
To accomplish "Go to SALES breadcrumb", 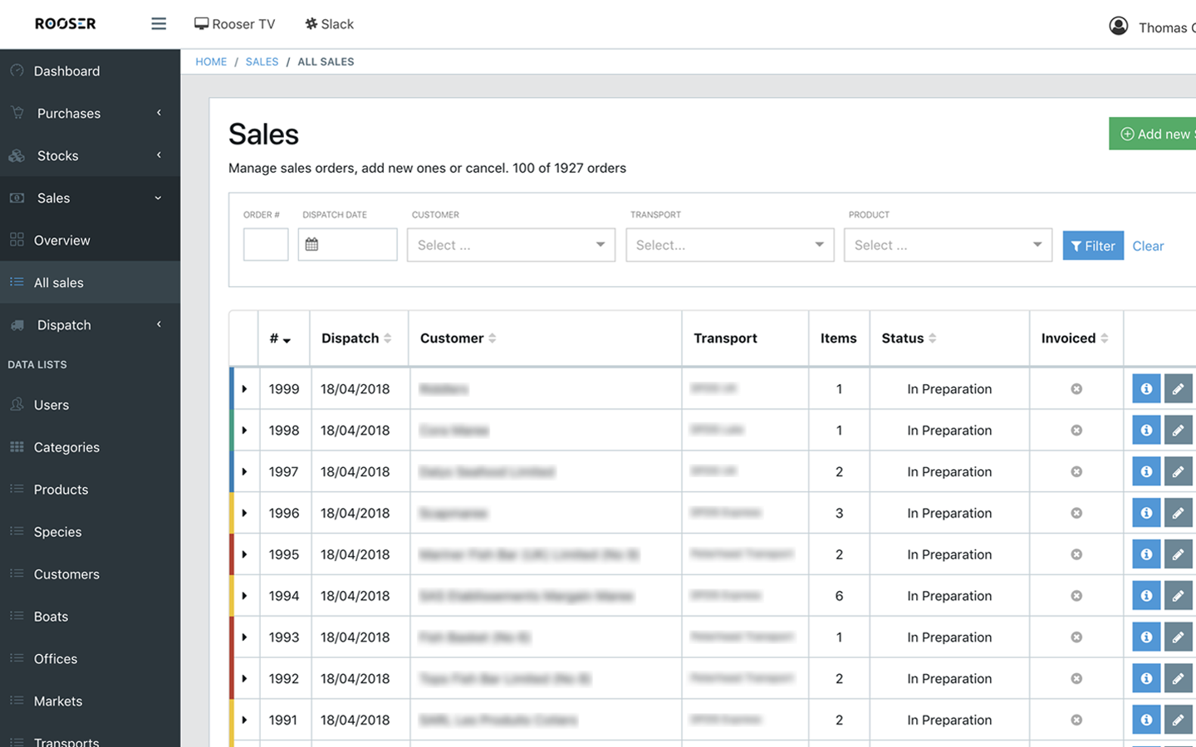I will 262,61.
